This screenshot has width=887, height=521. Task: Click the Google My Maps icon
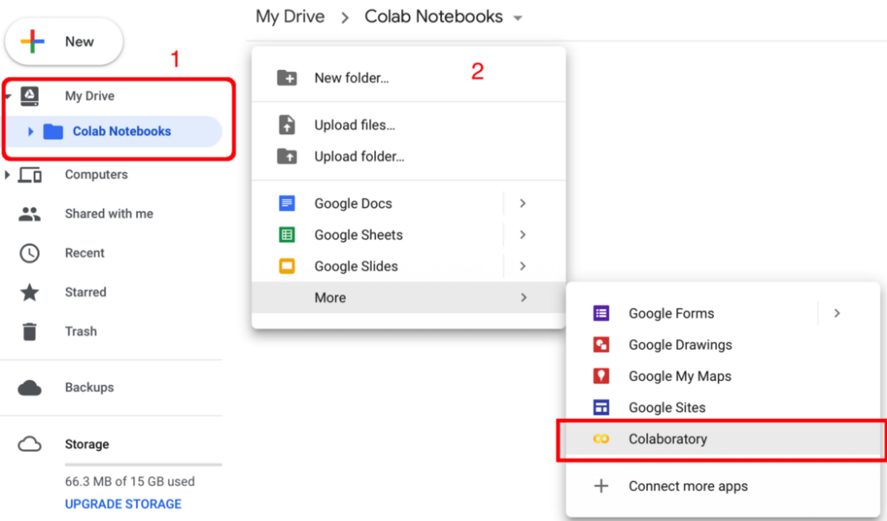click(x=601, y=376)
